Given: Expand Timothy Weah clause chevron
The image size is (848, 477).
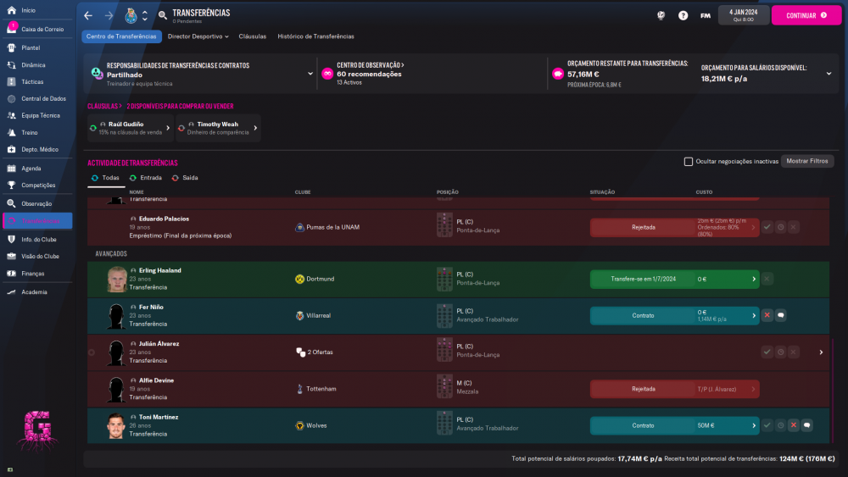Looking at the screenshot, I should tap(255, 128).
